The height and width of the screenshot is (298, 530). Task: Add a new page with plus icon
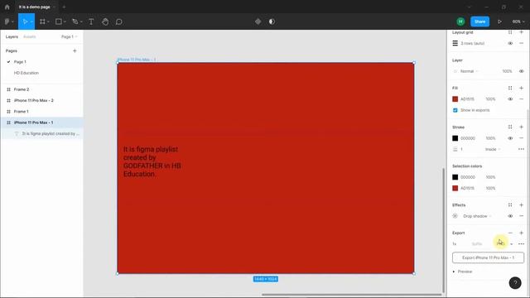click(75, 50)
